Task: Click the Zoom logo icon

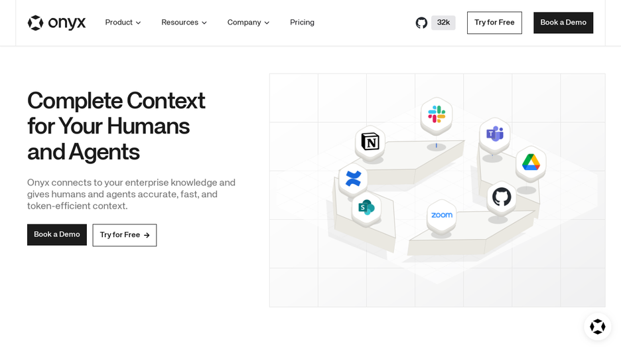Action: [442, 215]
